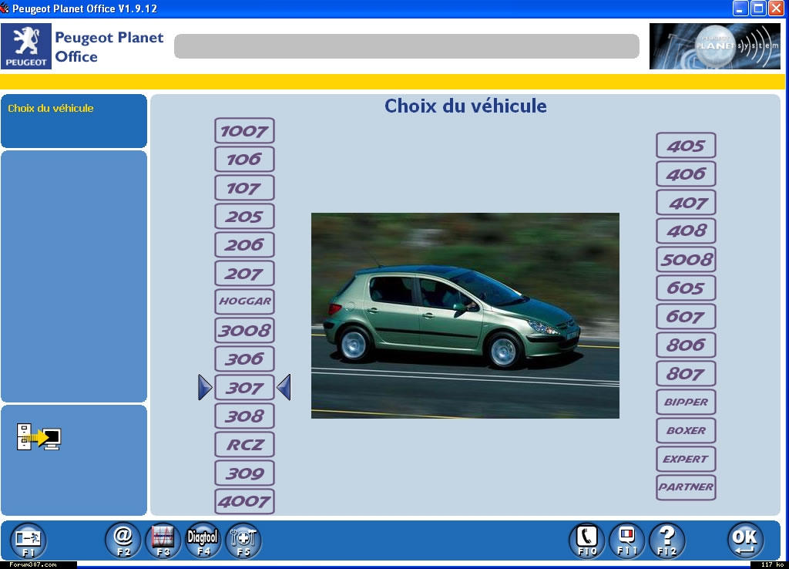The height and width of the screenshot is (569, 789).
Task: Open the F3 oscilloscope graph icon
Action: 163,540
